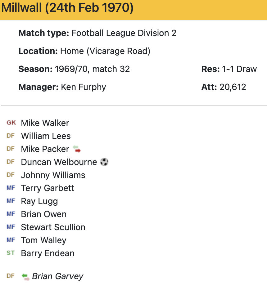The image size is (267, 286).
Task: Click the DF badge beside Brian Garvey
Action: (11, 276)
